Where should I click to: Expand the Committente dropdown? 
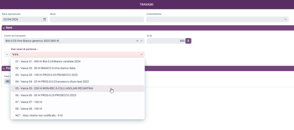(285, 20)
